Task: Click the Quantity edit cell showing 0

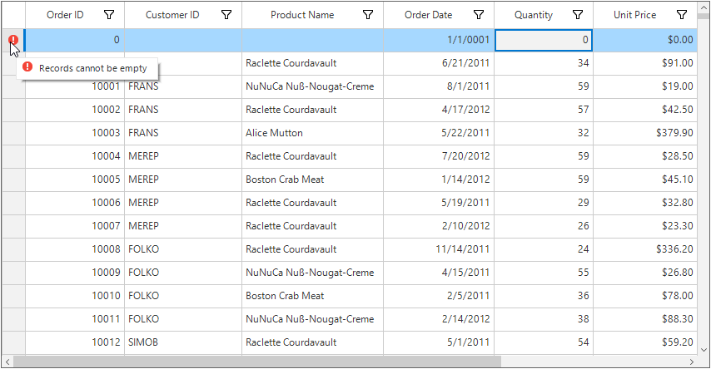Action: pyautogui.click(x=544, y=40)
